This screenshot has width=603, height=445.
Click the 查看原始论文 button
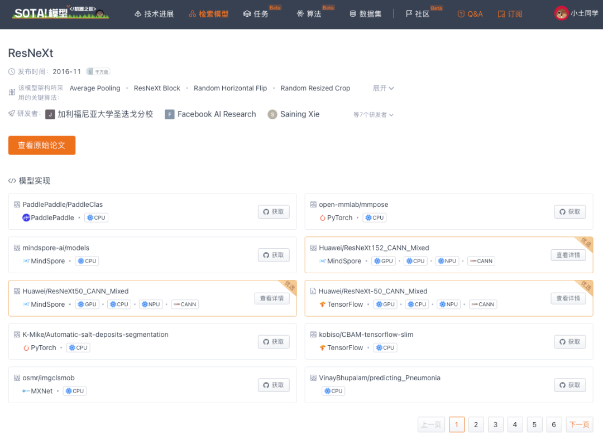(42, 145)
